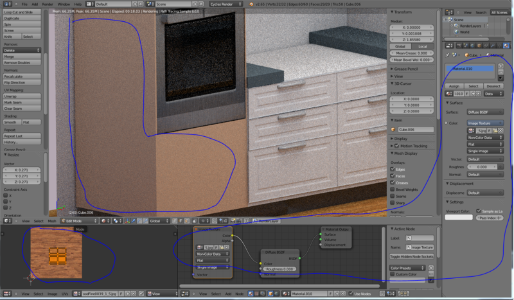Open the Material properties sphere tab icon
The image size is (514, 300).
[506, 46]
